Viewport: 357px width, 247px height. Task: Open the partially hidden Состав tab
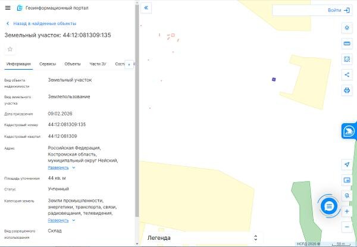pyautogui.click(x=120, y=64)
